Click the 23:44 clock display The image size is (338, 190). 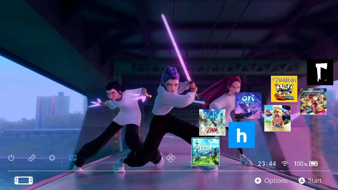(x=267, y=164)
